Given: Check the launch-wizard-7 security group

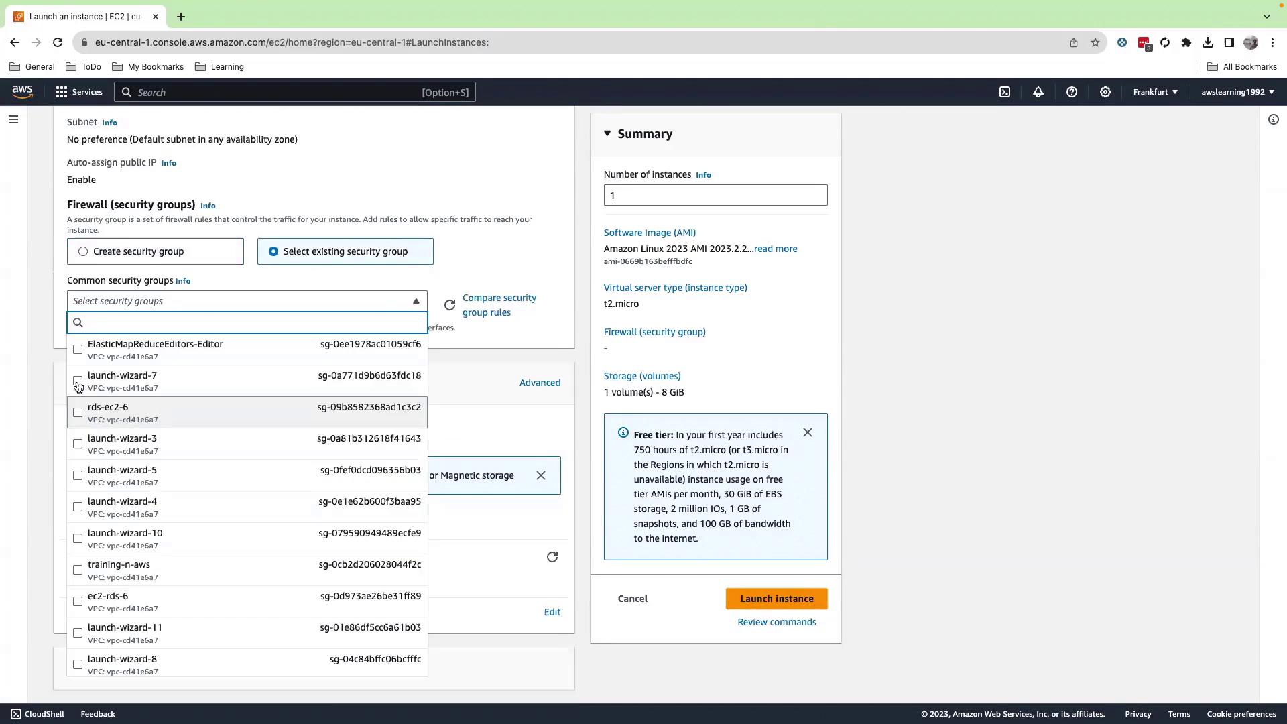Looking at the screenshot, I should point(78,381).
